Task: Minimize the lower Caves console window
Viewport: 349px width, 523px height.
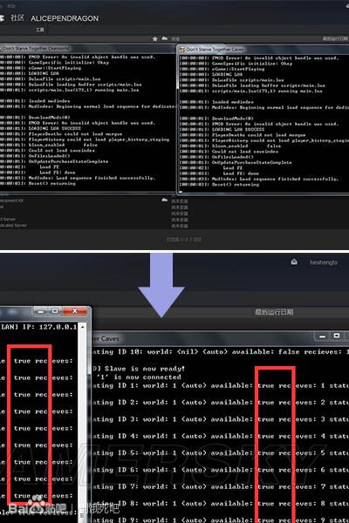Action: (322, 336)
